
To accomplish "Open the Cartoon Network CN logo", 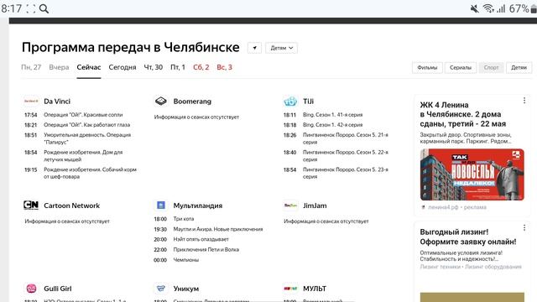I will coord(31,205).
